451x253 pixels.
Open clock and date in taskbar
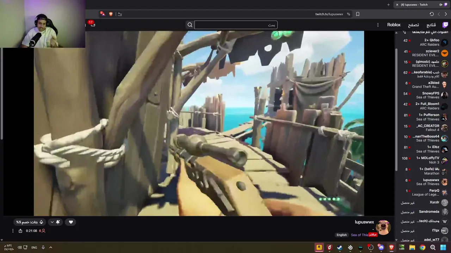9,247
